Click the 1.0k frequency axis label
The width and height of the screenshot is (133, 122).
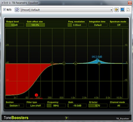(73, 98)
